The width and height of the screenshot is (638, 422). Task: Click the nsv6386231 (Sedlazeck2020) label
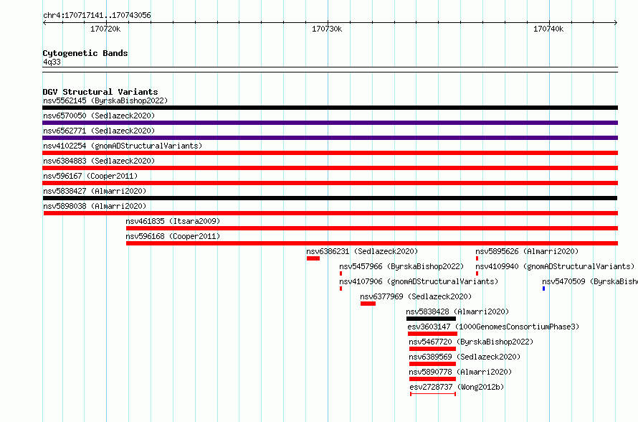[362, 251]
